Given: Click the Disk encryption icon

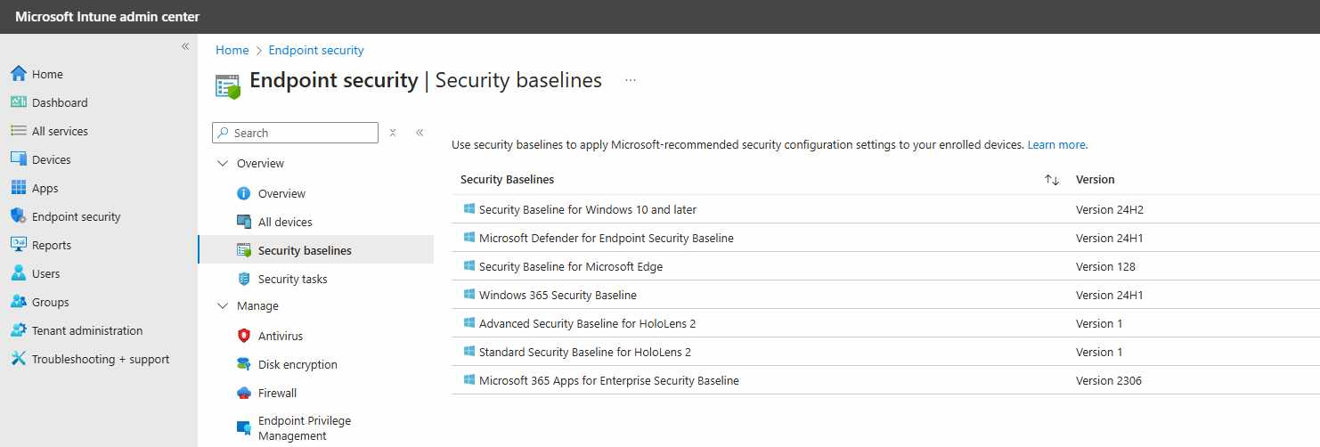Looking at the screenshot, I should [244, 364].
